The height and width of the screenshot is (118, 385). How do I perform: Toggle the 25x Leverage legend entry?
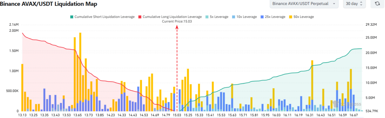(x=273, y=17)
